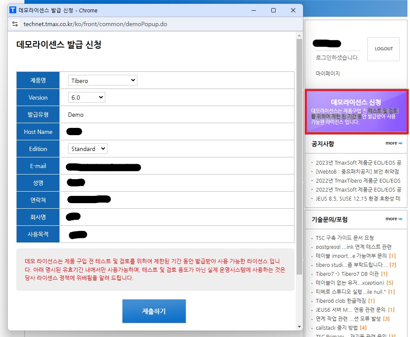The width and height of the screenshot is (410, 337).
Task: Open forum post Tibero6 clob 한글깨짐
Action: coord(341,301)
